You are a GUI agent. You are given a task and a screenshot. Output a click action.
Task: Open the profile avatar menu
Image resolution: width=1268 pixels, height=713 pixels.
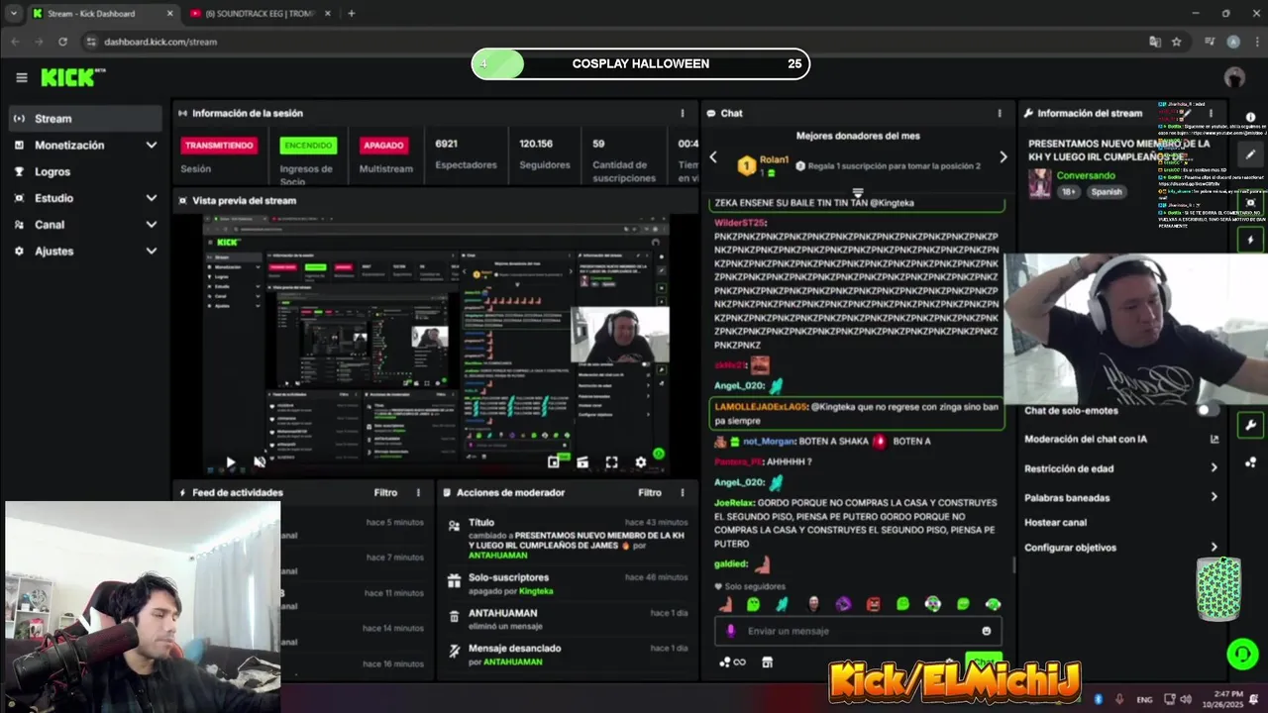1234,77
